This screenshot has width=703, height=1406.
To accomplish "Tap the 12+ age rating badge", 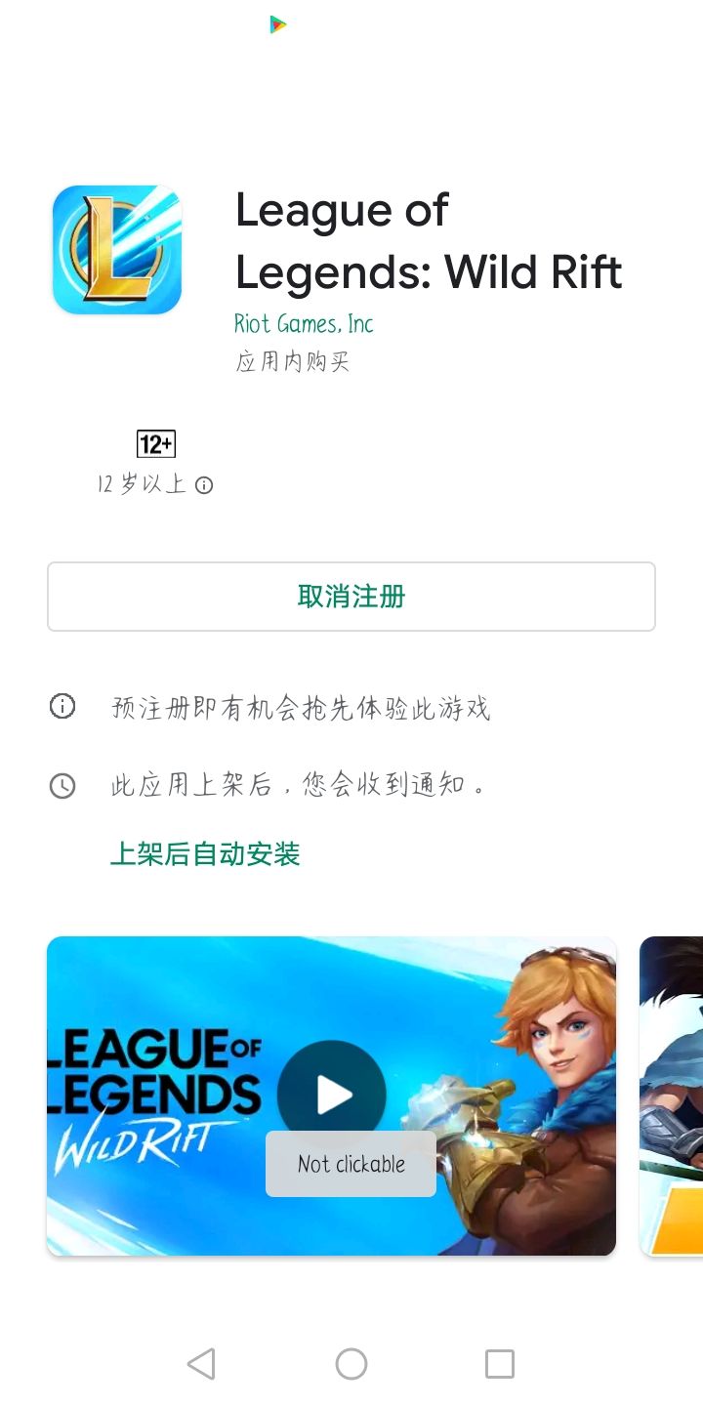I will click(156, 445).
